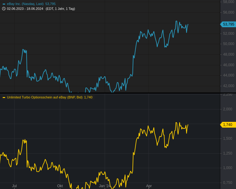The height and width of the screenshot is (189, 236).
Task: Click the 52,000 axis label
Action: click(229, 33)
